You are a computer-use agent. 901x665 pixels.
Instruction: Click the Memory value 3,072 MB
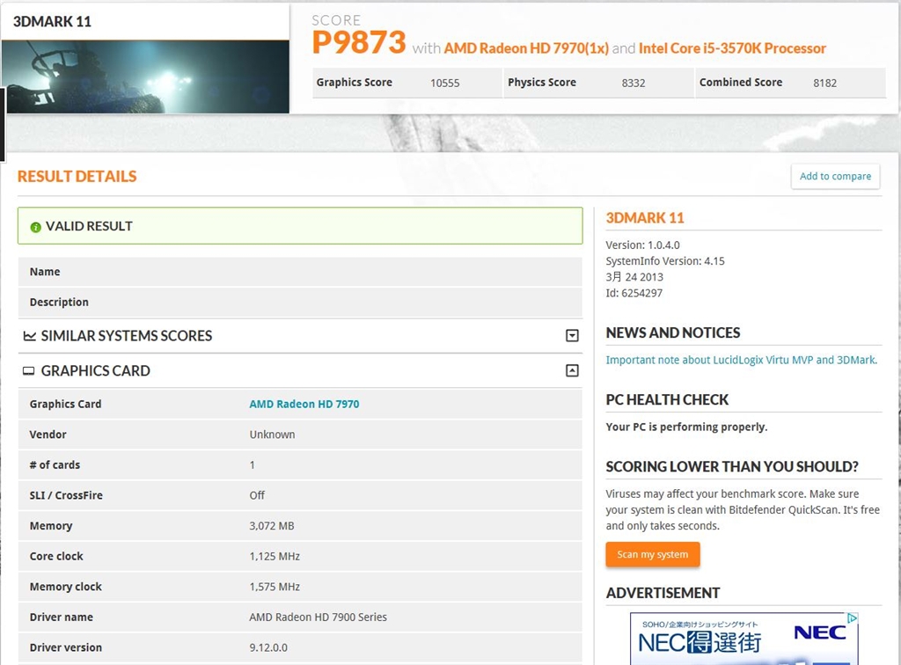click(271, 526)
